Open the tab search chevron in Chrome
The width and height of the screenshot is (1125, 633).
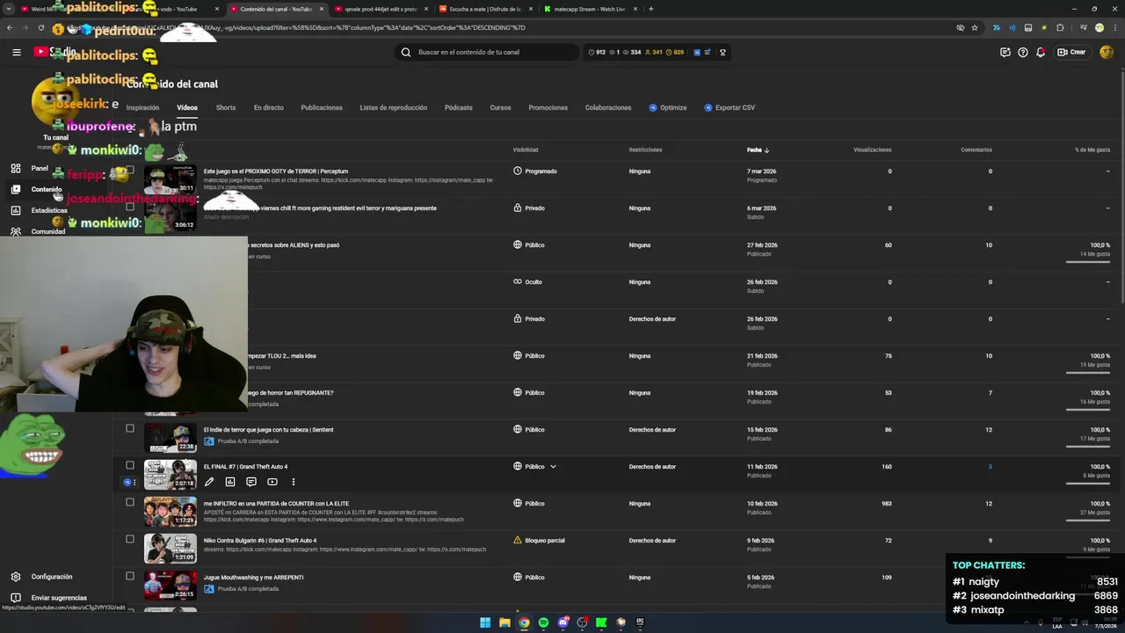coord(9,9)
